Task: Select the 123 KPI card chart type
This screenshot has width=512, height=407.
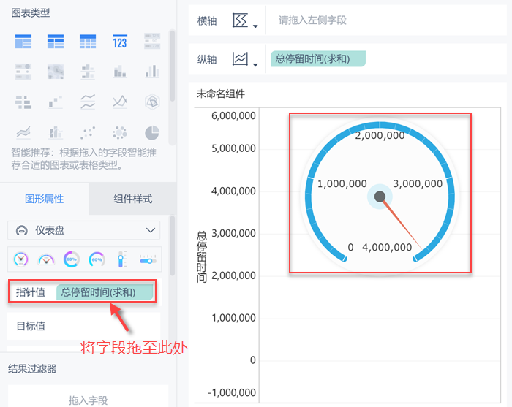Action: [x=120, y=42]
